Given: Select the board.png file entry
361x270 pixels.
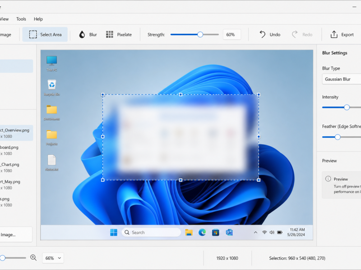Looking at the screenshot, I should pos(16,150).
